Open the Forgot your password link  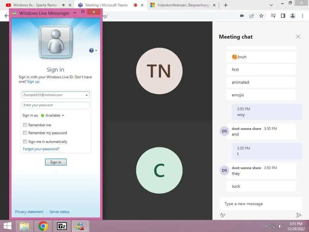[41, 149]
